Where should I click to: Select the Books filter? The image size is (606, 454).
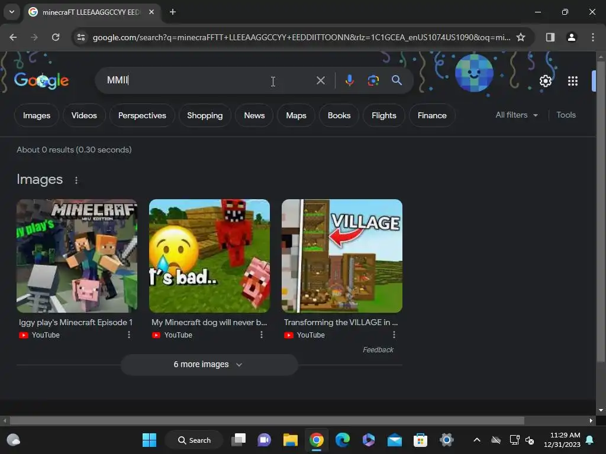pos(339,115)
